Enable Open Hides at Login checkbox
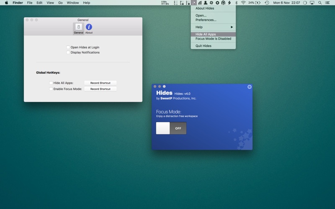The height and width of the screenshot is (209, 335). pyautogui.click(x=68, y=47)
